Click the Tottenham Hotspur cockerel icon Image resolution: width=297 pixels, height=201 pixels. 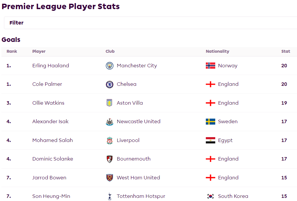(x=109, y=196)
